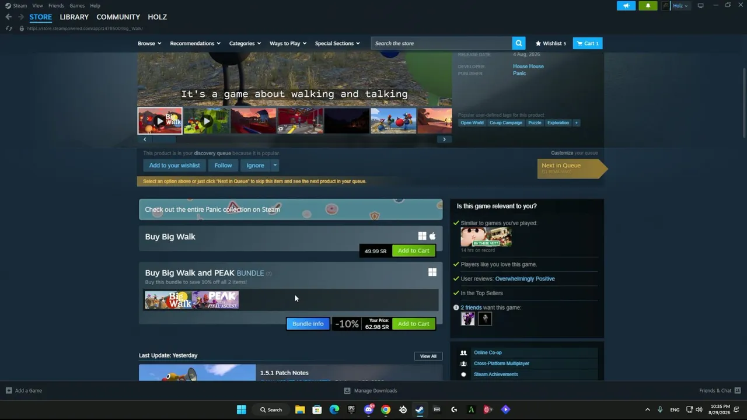Screen dimensions: 747x420
Task: Click the Co-op Campaign tag
Action: [506, 123]
